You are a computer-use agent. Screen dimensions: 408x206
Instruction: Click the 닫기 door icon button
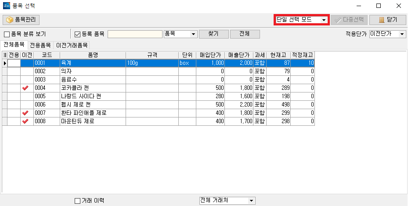tap(387, 20)
